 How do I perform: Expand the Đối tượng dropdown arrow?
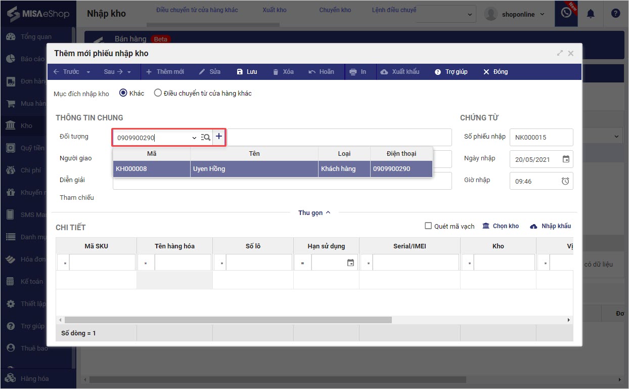(x=194, y=138)
